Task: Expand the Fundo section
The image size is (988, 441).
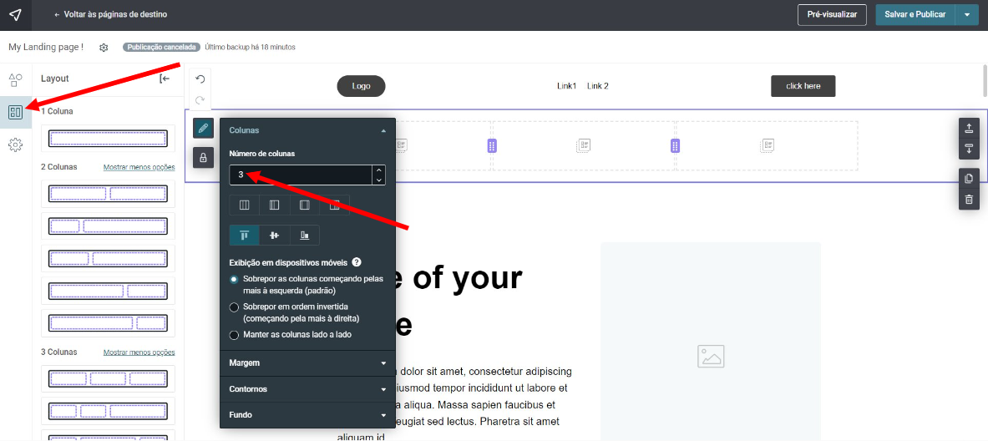Action: [307, 415]
